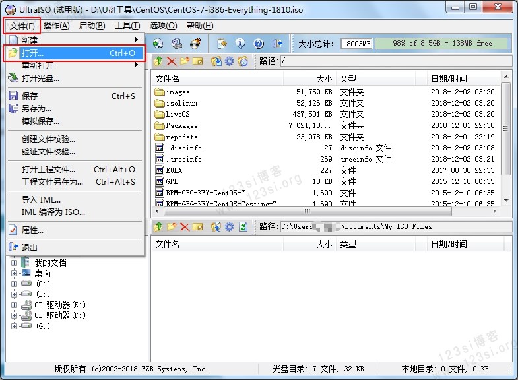Go up one level in the local pane toolbar
Viewport: 518px width, 380px height.
click(158, 226)
